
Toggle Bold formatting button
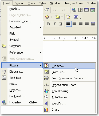tap(48, 24)
